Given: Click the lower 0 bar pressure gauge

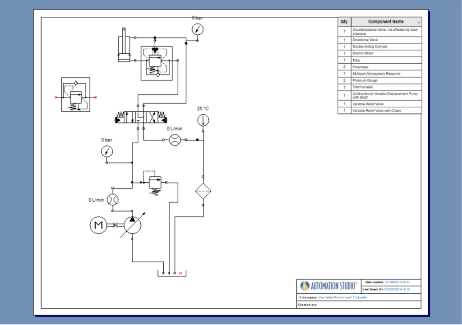Looking at the screenshot, I should pyautogui.click(x=106, y=152).
